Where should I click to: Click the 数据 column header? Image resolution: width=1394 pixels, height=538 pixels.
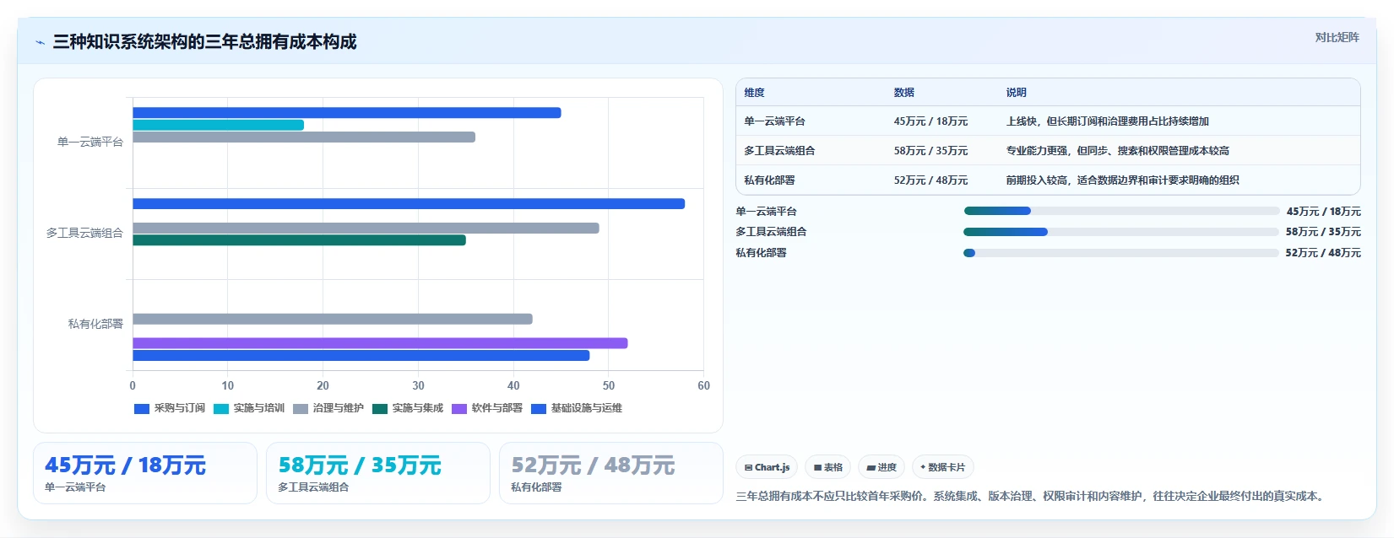point(904,93)
